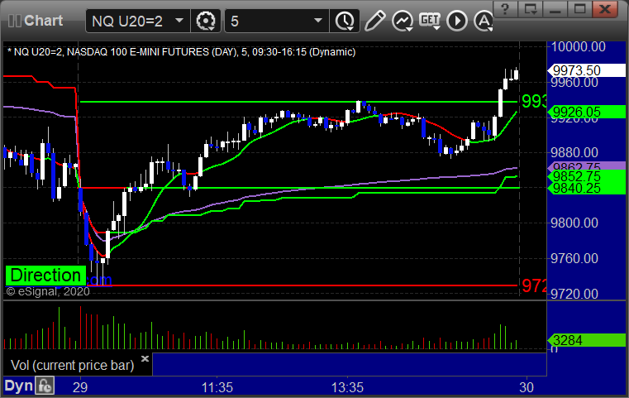Viewport: 629px width, 398px height.
Task: Toggle the lock icon next to Dyn
Action: point(45,386)
